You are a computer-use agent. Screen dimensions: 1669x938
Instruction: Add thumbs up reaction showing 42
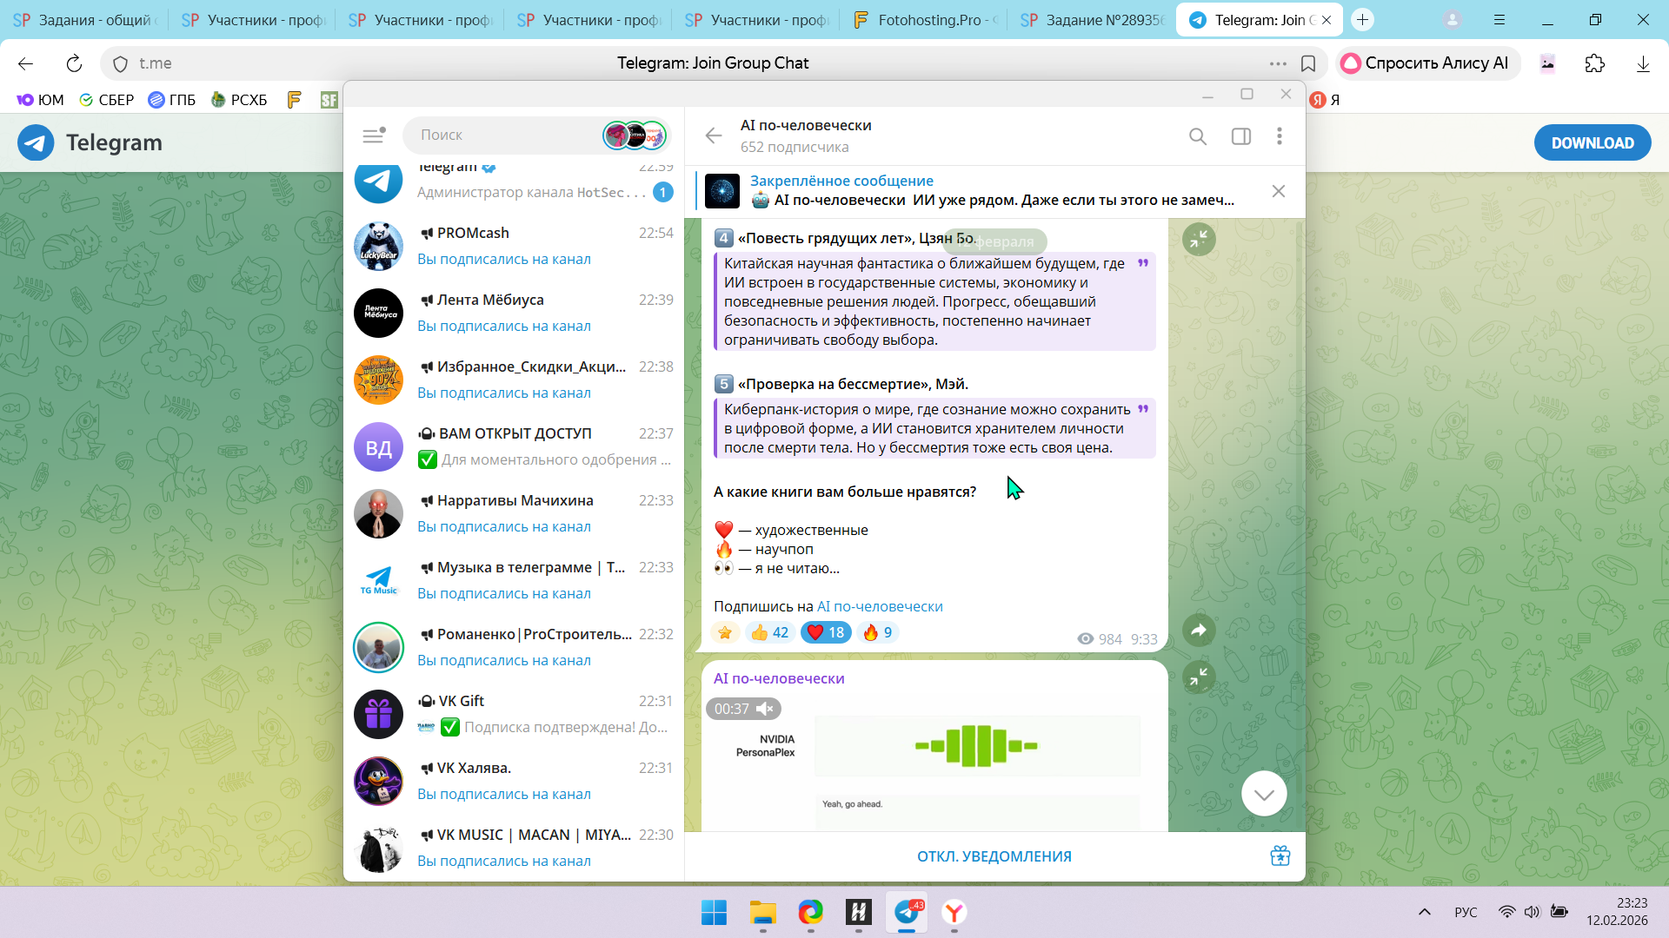point(770,632)
